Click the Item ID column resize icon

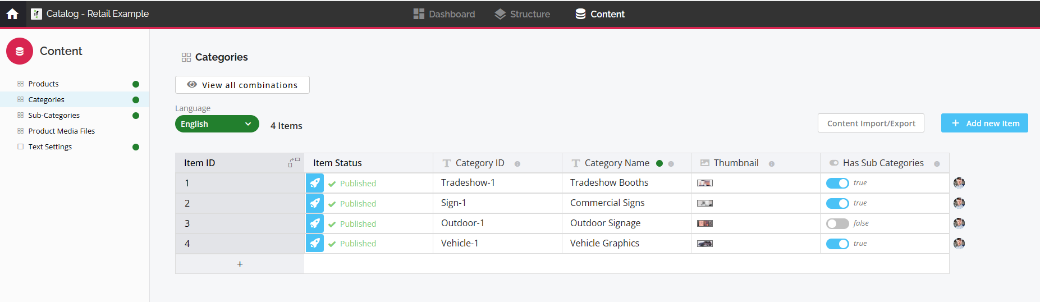click(294, 162)
